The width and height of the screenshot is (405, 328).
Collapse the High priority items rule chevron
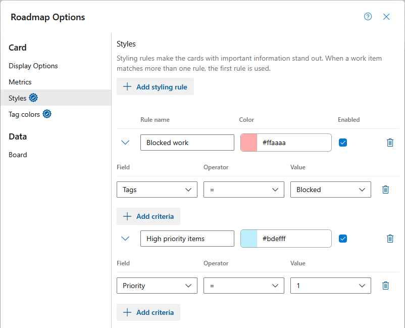(125, 239)
